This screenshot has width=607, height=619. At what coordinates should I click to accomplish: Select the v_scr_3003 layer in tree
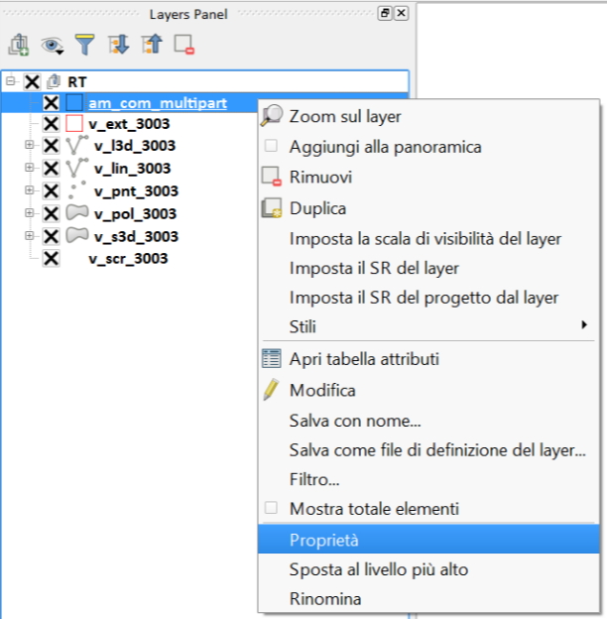tap(128, 259)
